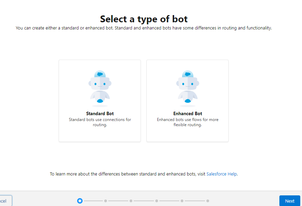302x206 pixels.
Task: Jump to the final sixth progress step dot
Action: (208, 201)
